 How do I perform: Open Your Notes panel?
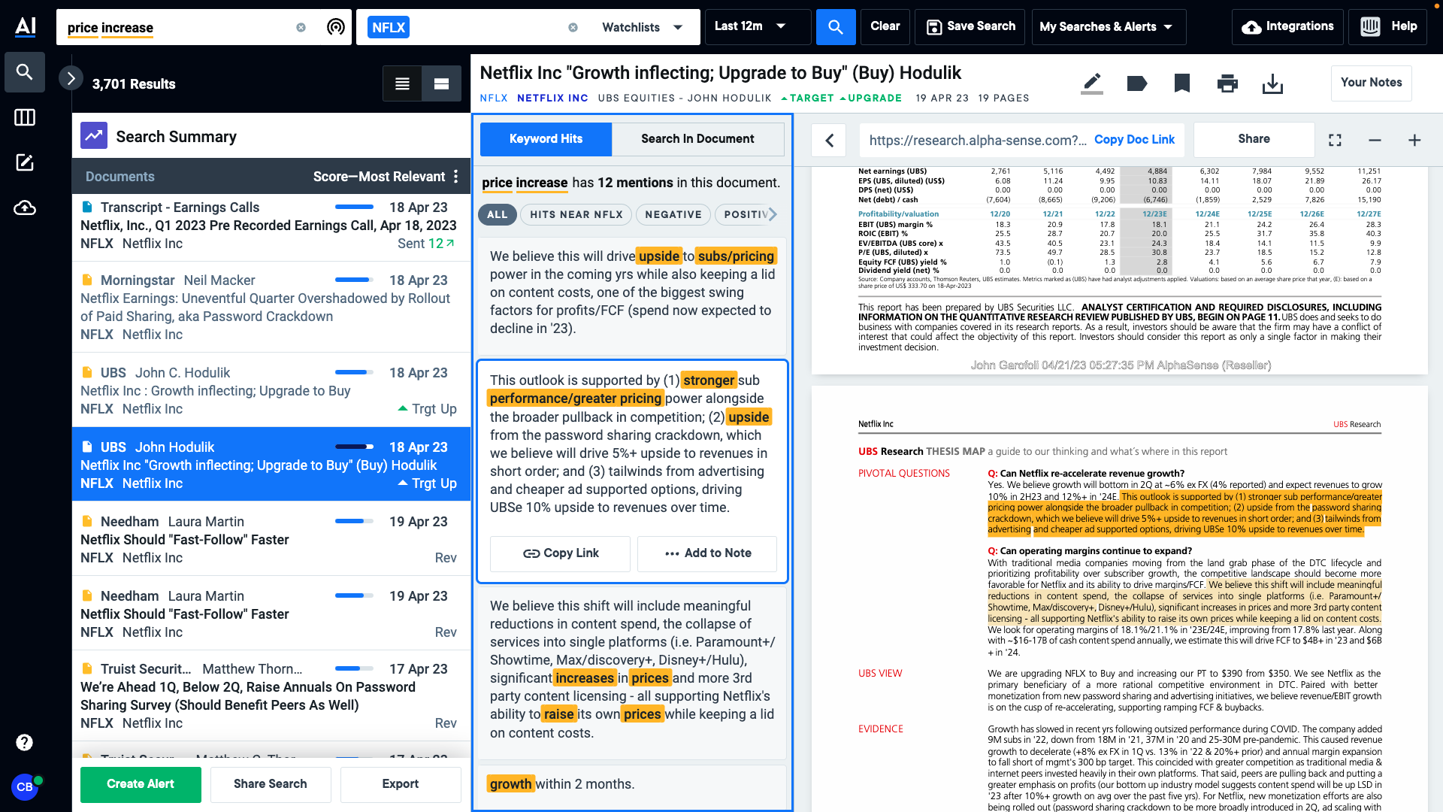pyautogui.click(x=1372, y=83)
